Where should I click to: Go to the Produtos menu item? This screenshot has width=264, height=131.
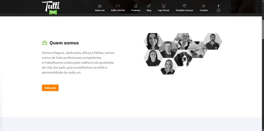136,10
